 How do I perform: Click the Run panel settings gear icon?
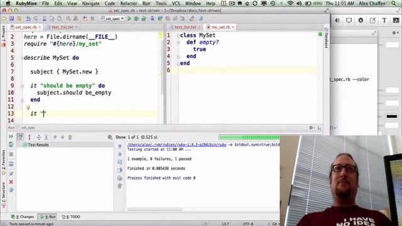click(x=312, y=127)
